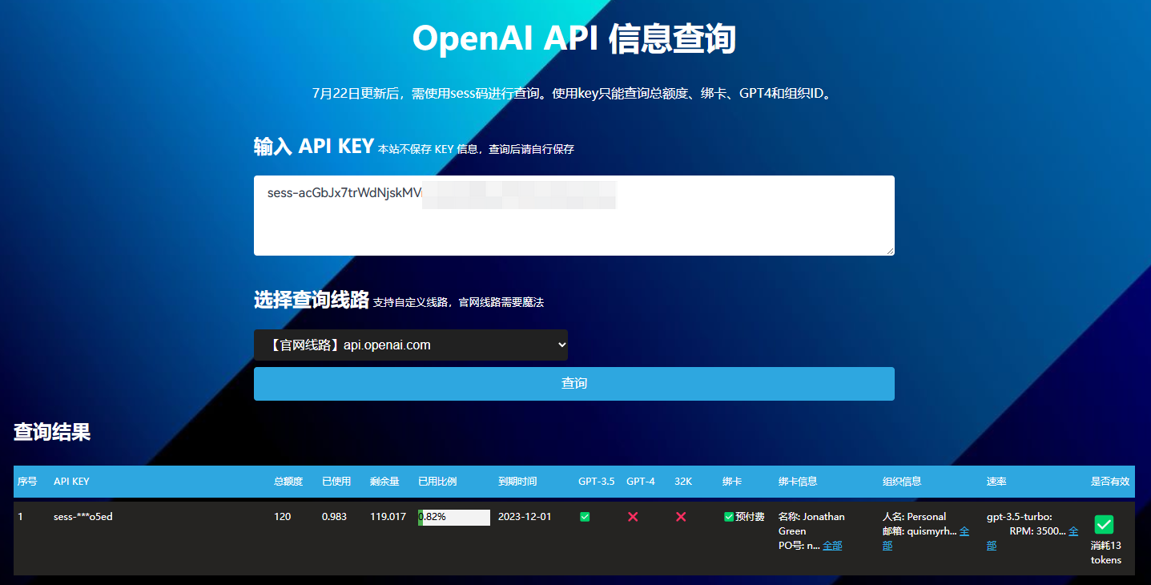
Task: Open 全部 link in 绑卡信息 cell
Action: 832,546
